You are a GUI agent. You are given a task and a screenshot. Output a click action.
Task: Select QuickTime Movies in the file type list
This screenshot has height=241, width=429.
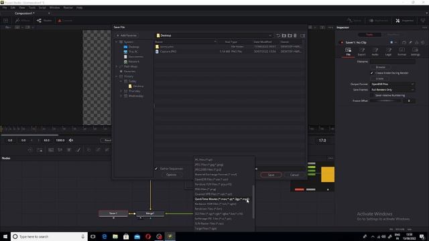click(x=222, y=199)
